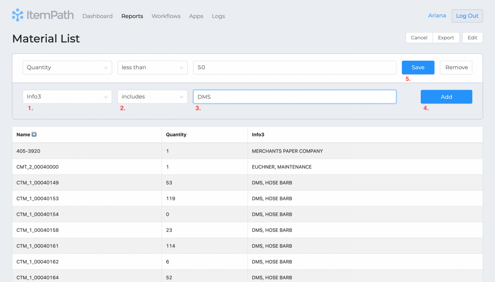Click the Material List page title

pyautogui.click(x=46, y=39)
